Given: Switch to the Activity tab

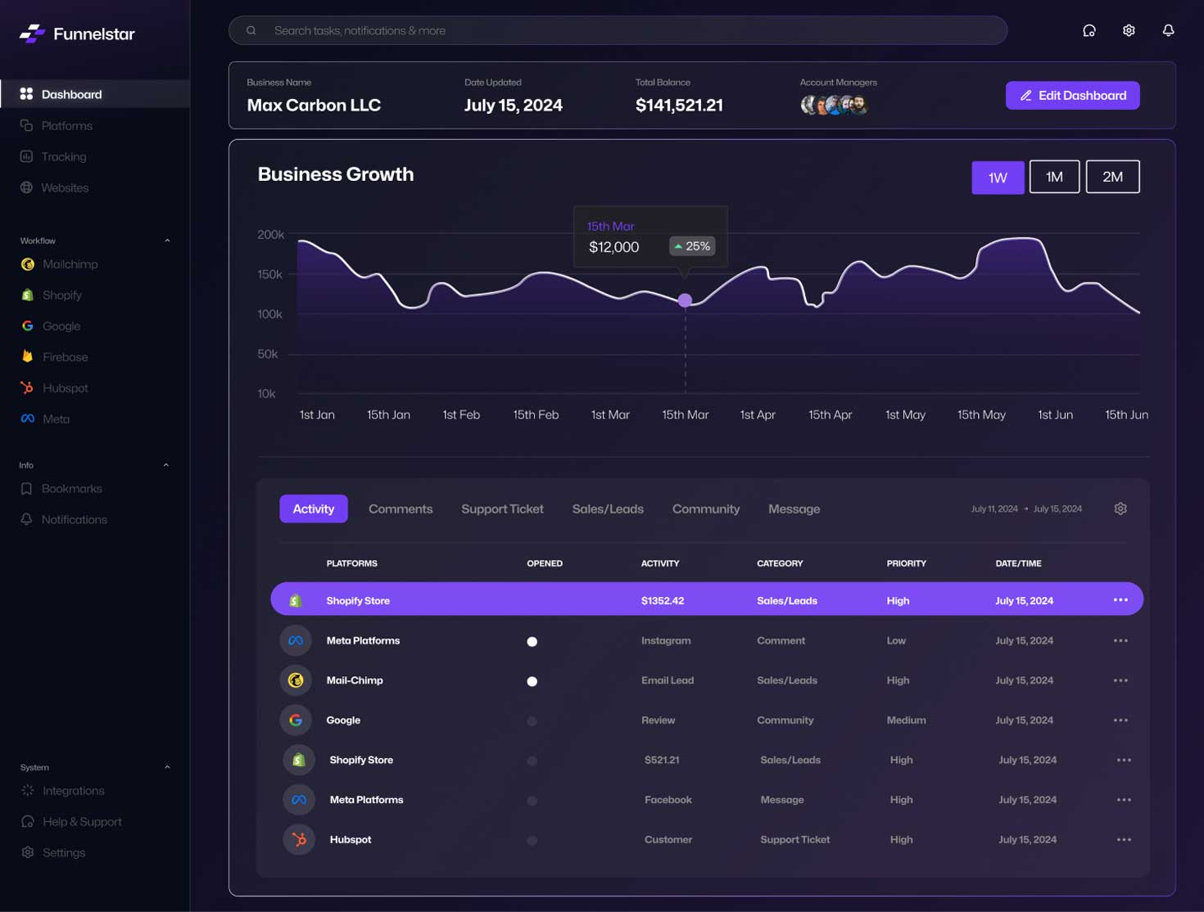Looking at the screenshot, I should pyautogui.click(x=314, y=508).
